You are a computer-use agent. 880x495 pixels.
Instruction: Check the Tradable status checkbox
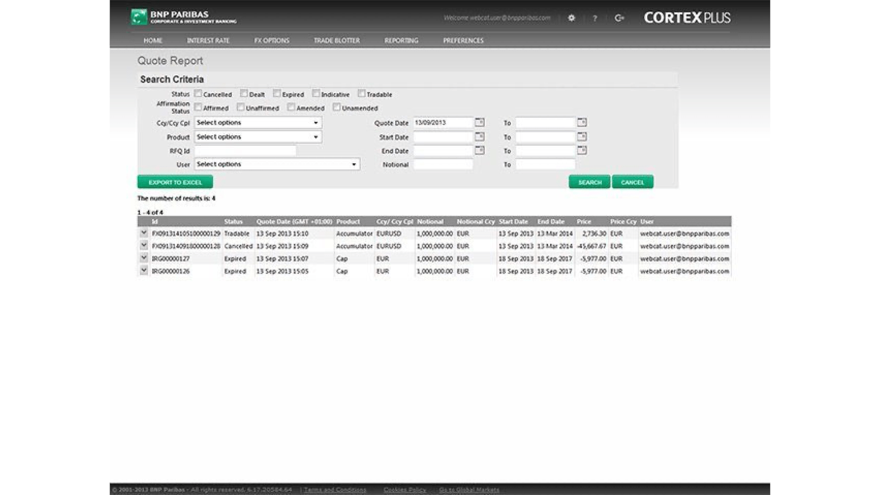point(362,94)
